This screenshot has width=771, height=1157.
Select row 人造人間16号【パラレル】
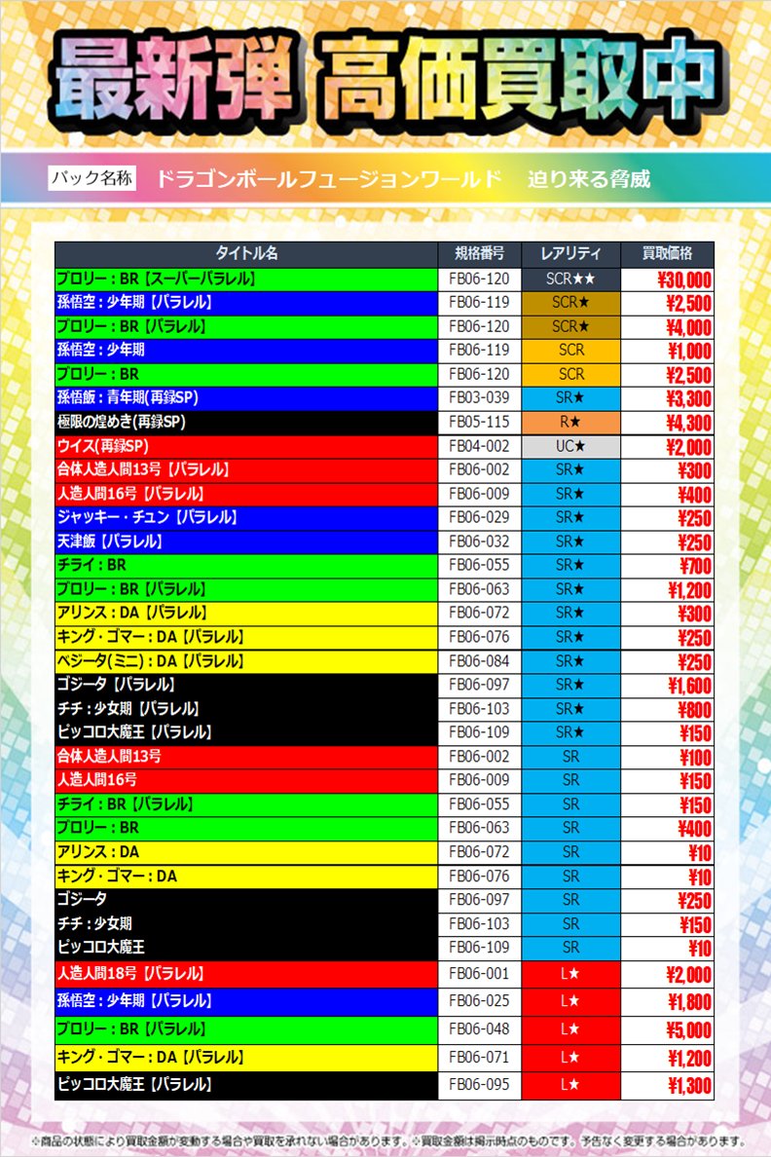(x=385, y=494)
